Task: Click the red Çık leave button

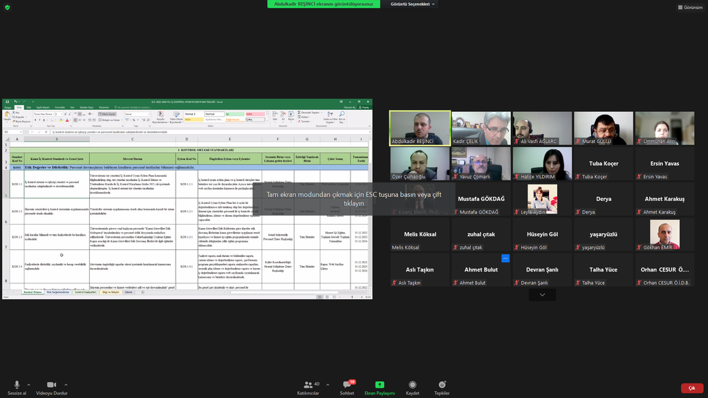Action: click(691, 388)
